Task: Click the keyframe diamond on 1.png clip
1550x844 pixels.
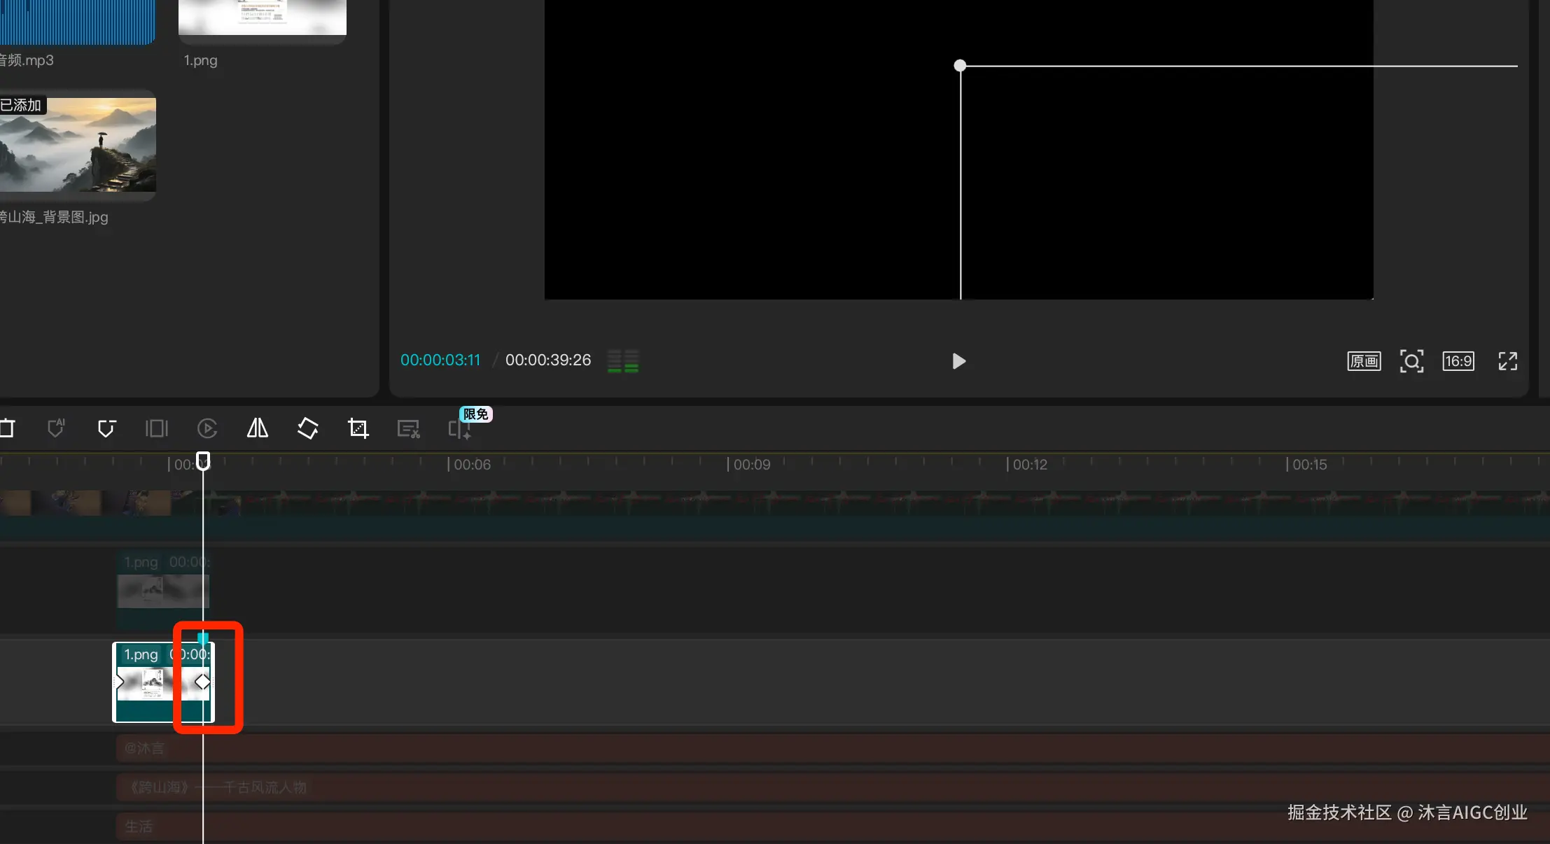Action: [202, 682]
